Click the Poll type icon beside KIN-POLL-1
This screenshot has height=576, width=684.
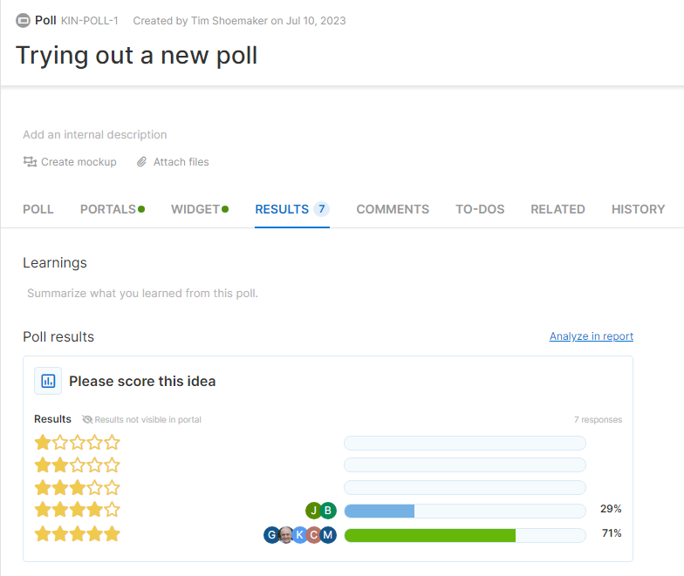pos(24,20)
